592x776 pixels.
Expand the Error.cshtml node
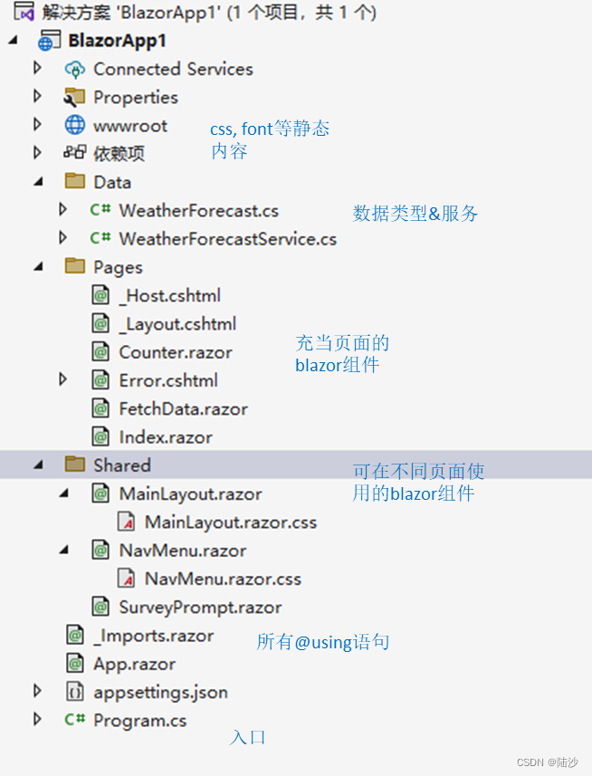click(62, 379)
